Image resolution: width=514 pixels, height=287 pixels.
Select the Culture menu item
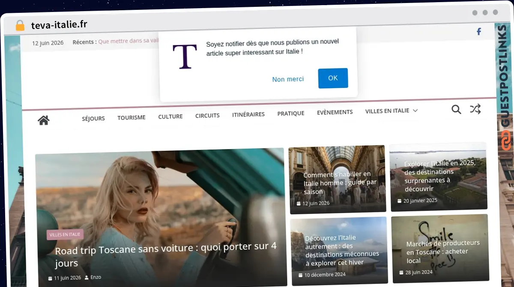point(170,117)
